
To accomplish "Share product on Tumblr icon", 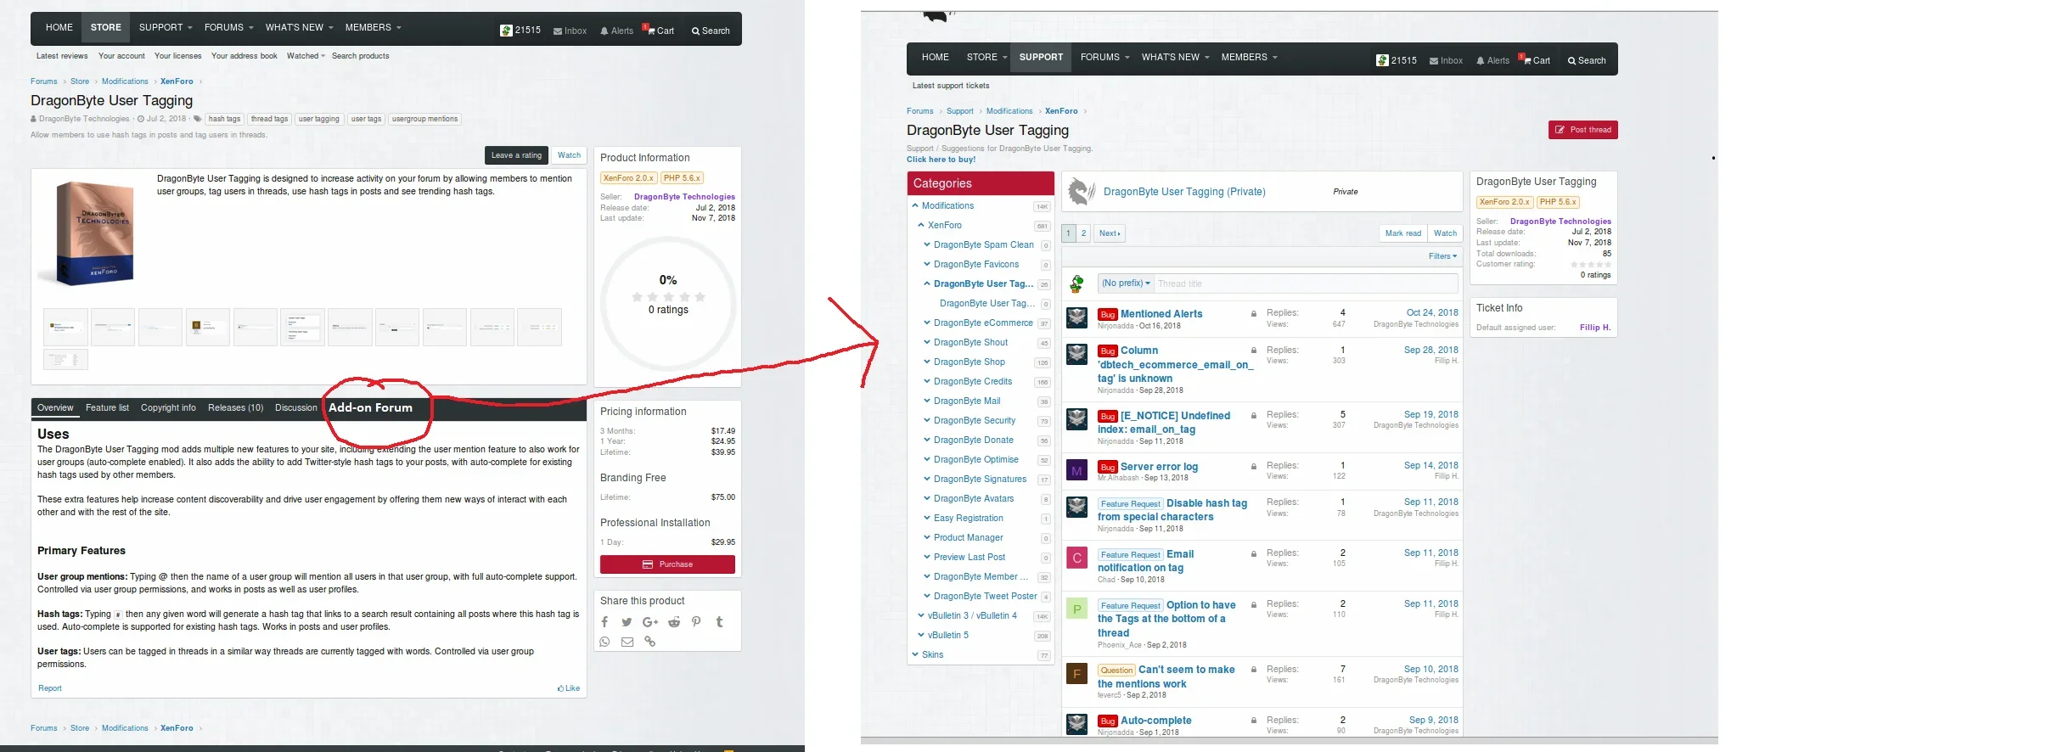I will point(719,622).
